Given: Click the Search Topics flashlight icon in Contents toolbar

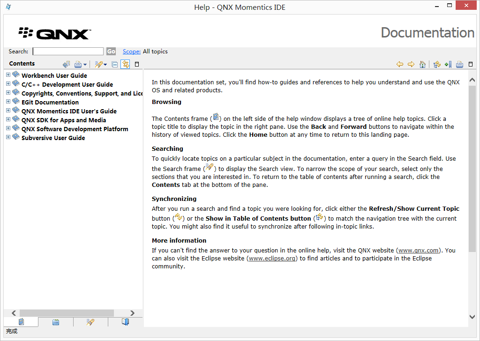Looking at the screenshot, I should click(98, 64).
